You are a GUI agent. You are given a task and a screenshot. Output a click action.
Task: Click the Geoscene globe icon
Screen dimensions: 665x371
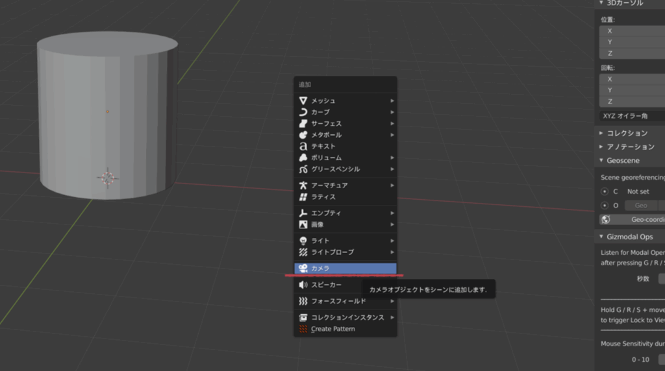(x=605, y=220)
